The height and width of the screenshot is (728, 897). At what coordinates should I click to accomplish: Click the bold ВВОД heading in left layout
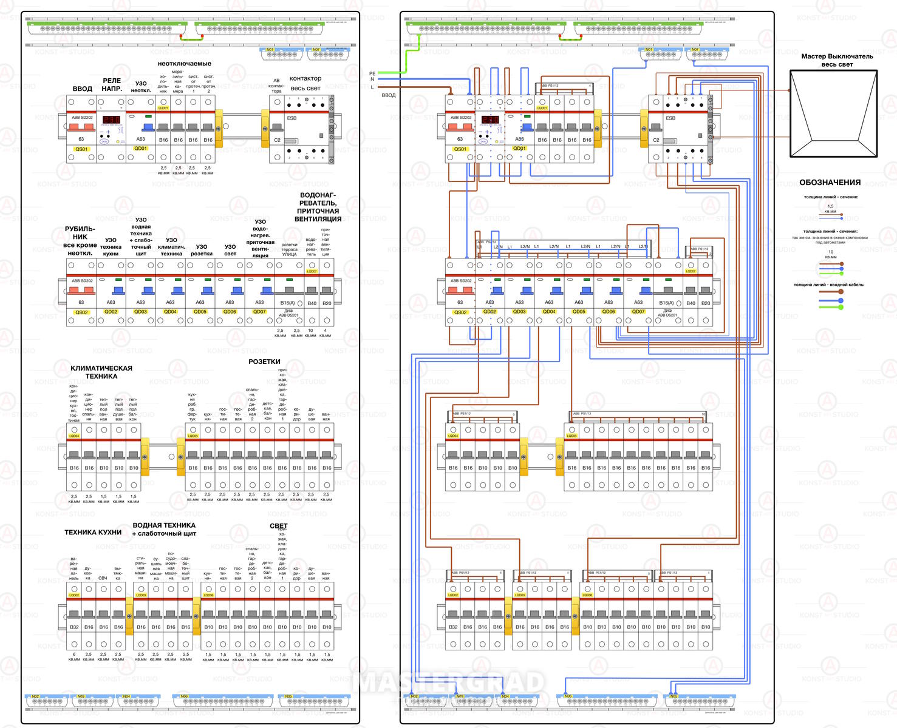click(83, 89)
